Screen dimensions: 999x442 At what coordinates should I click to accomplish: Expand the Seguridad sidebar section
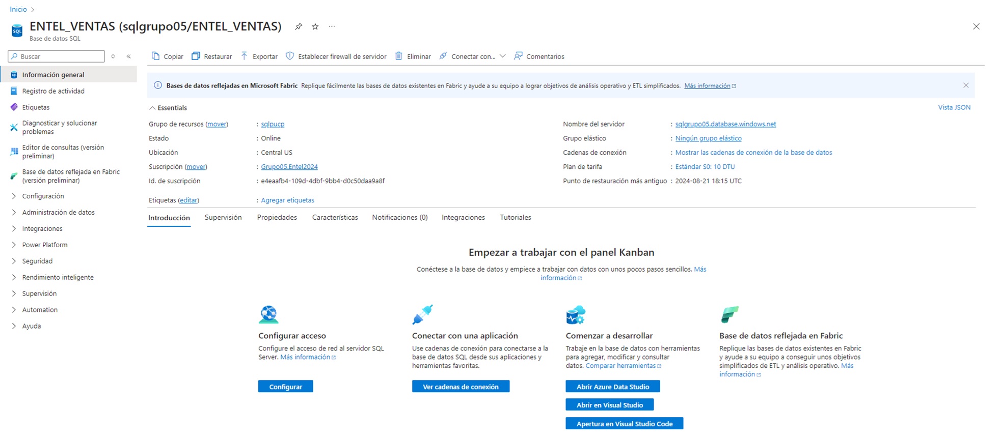37,261
